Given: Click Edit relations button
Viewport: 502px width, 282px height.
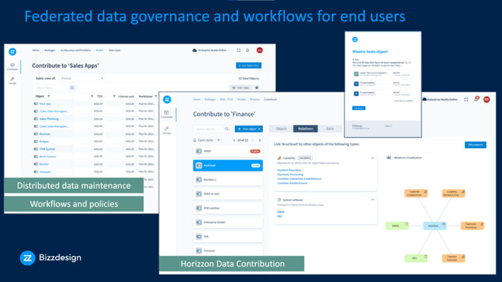Looking at the screenshot, I should click(476, 145).
